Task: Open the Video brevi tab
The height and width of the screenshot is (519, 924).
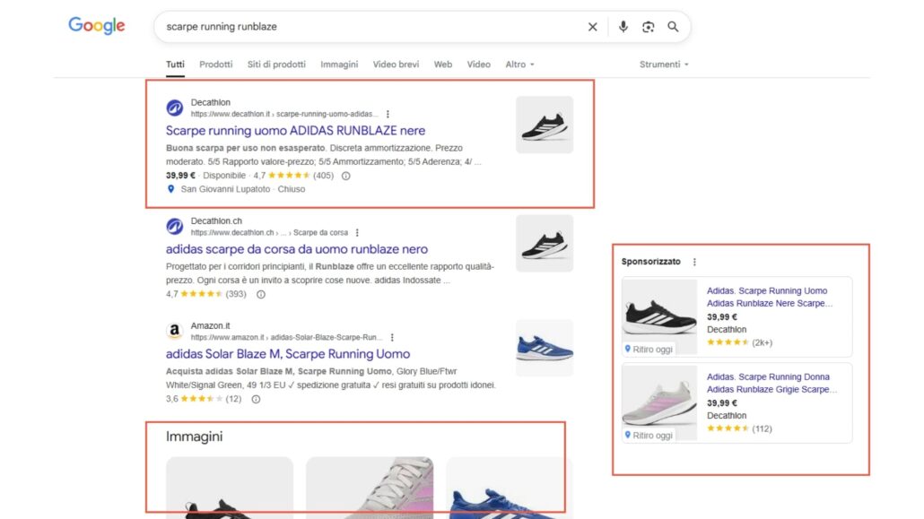Action: click(x=396, y=65)
